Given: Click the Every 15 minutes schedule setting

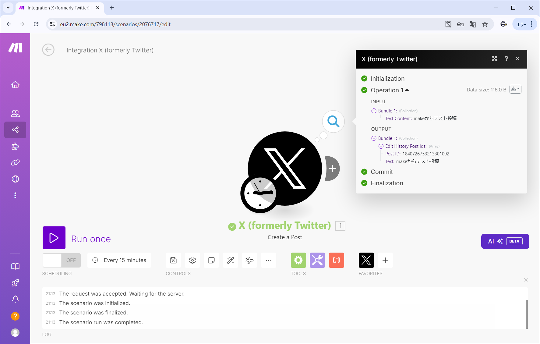Looking at the screenshot, I should click(119, 260).
